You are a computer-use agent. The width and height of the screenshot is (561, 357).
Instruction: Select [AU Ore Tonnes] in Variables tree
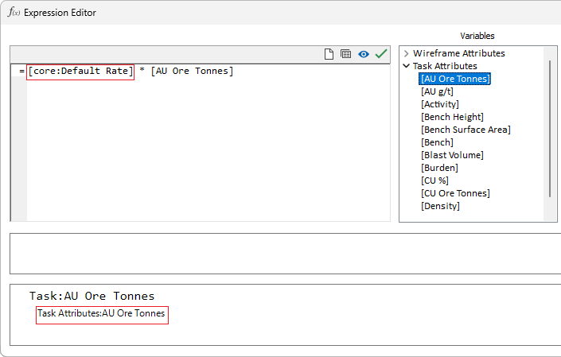click(x=454, y=79)
